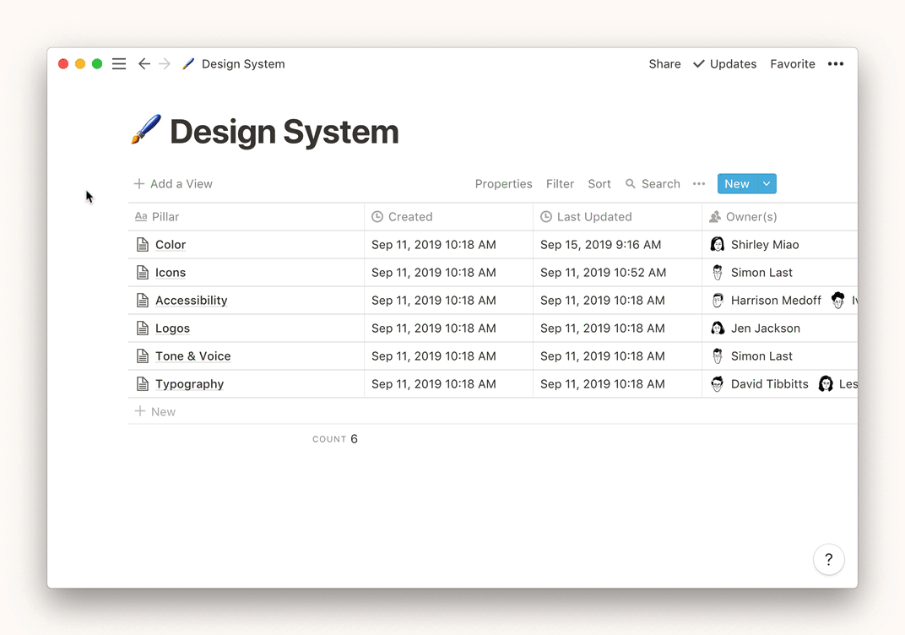Open the sidebar hamburger menu

pos(119,64)
